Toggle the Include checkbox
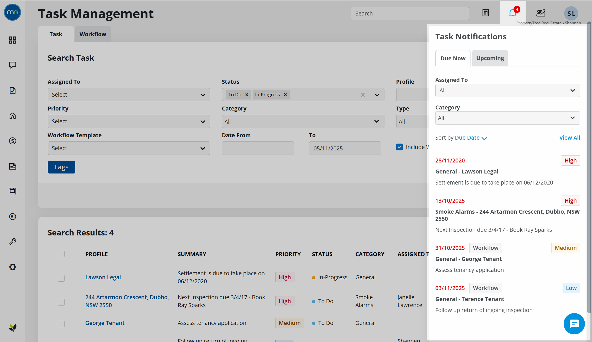This screenshot has height=342, width=592. tap(399, 147)
